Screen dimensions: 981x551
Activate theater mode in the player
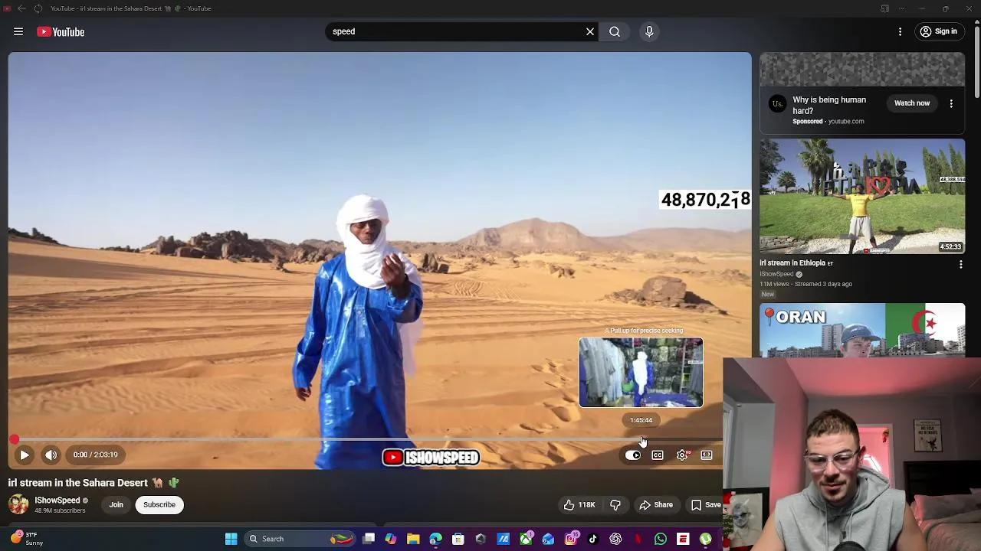click(x=706, y=455)
